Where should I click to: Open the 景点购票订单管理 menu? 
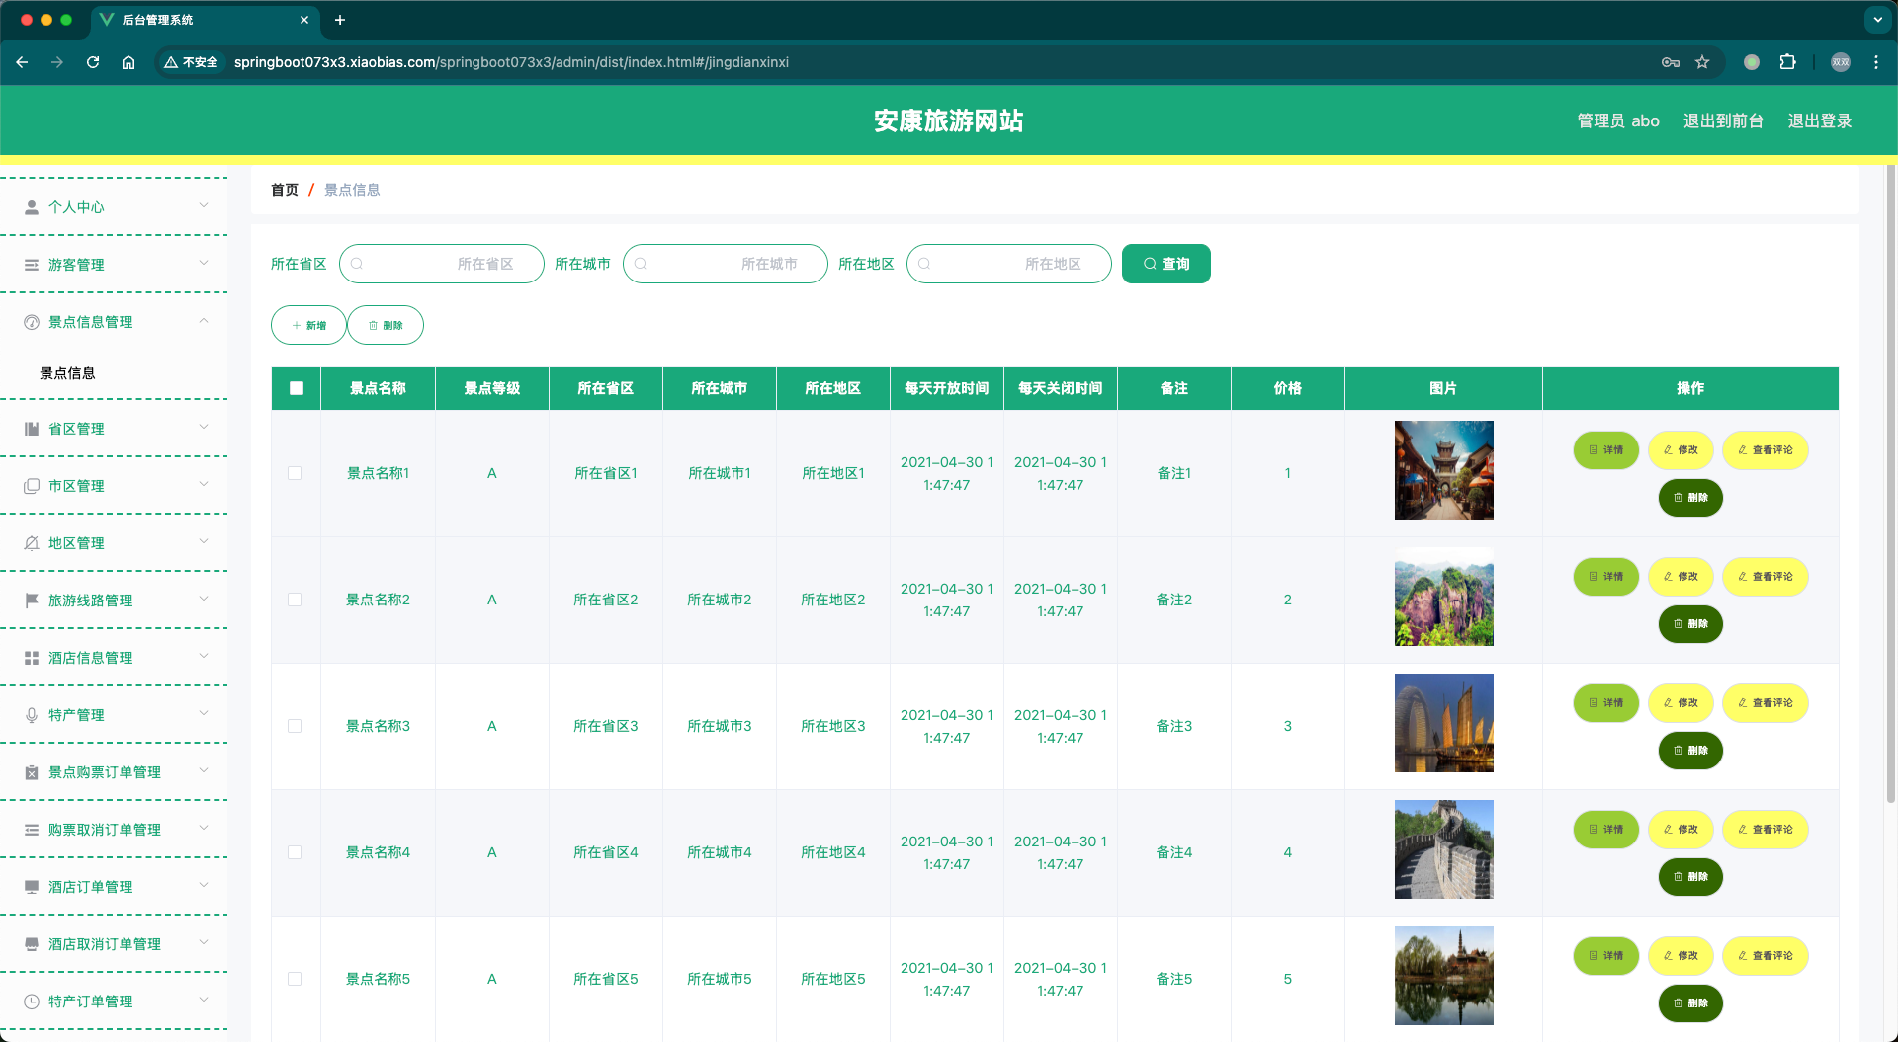pos(114,772)
